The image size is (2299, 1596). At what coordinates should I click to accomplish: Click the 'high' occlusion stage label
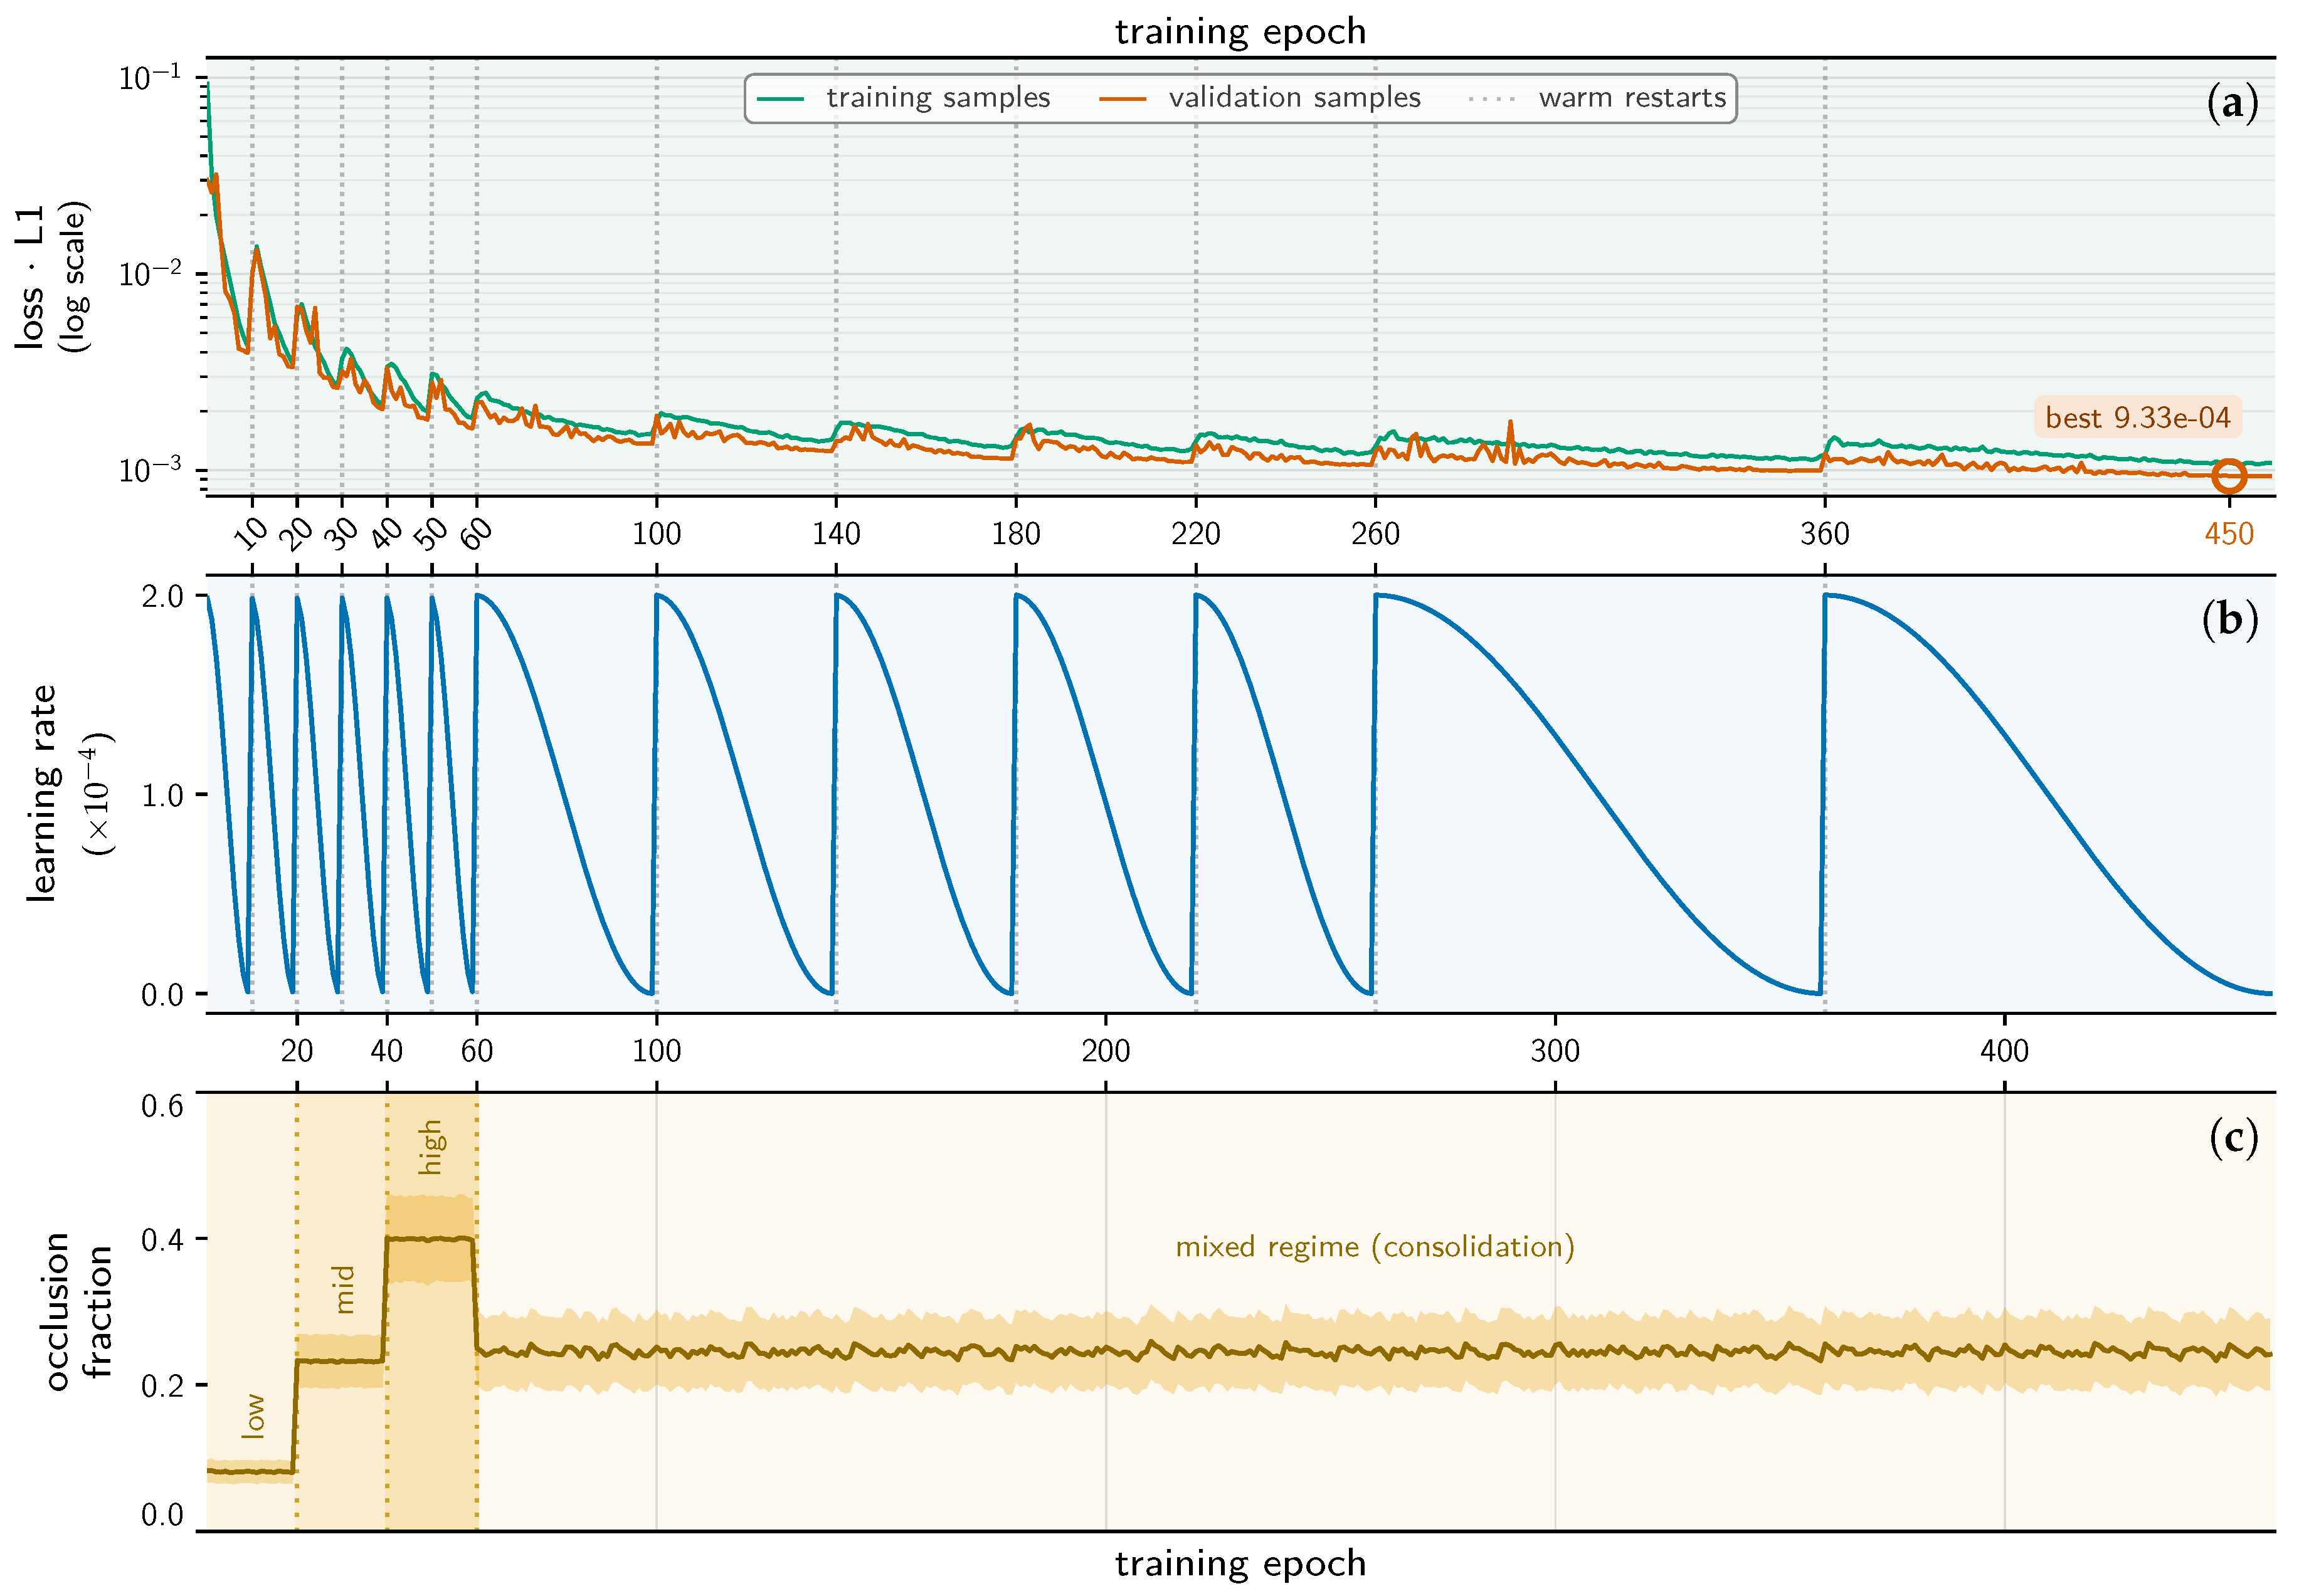(x=430, y=1147)
